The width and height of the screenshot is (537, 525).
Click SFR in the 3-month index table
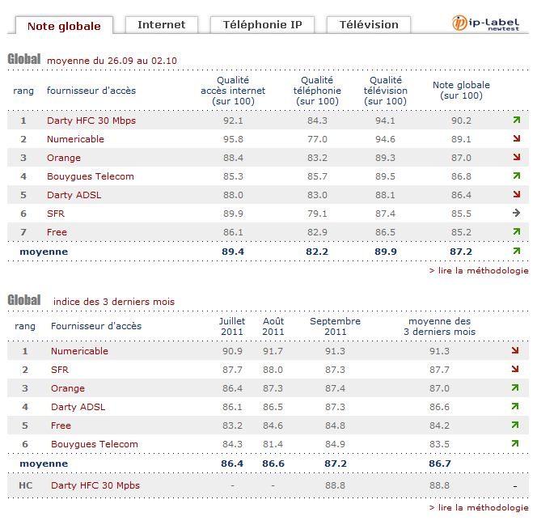[60, 370]
